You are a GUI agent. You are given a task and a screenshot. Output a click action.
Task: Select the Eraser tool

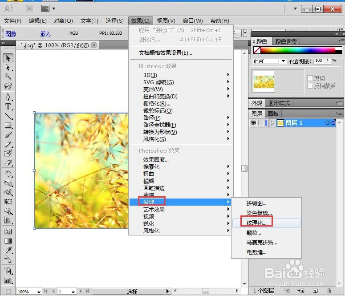[x=8, y=163]
